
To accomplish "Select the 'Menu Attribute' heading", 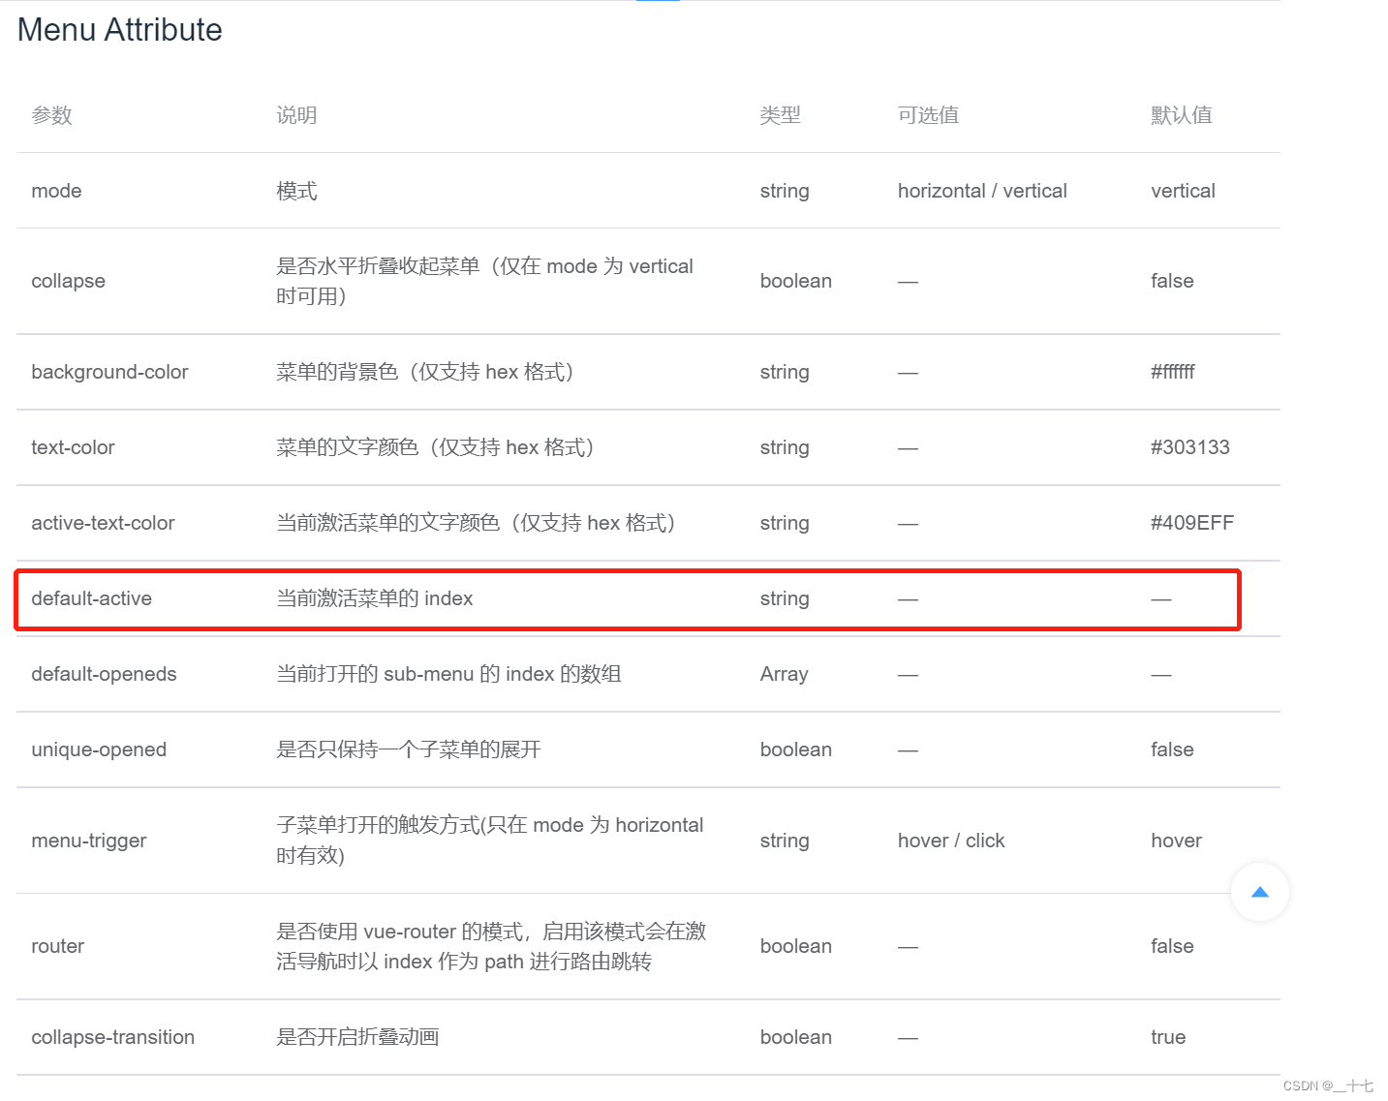I will coord(120,30).
